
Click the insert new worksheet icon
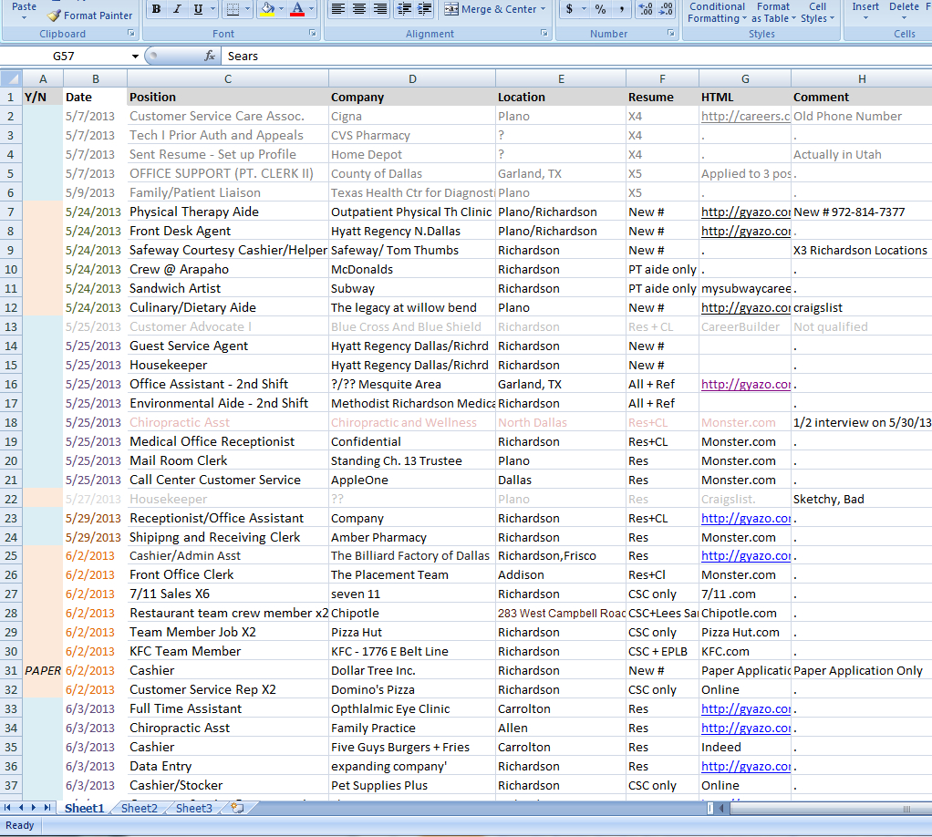tap(237, 808)
